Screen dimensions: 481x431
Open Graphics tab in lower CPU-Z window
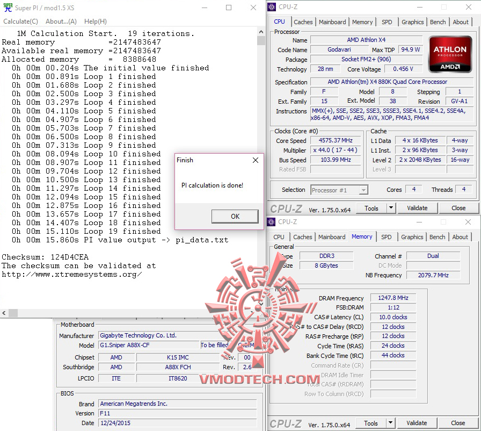[x=412, y=237]
